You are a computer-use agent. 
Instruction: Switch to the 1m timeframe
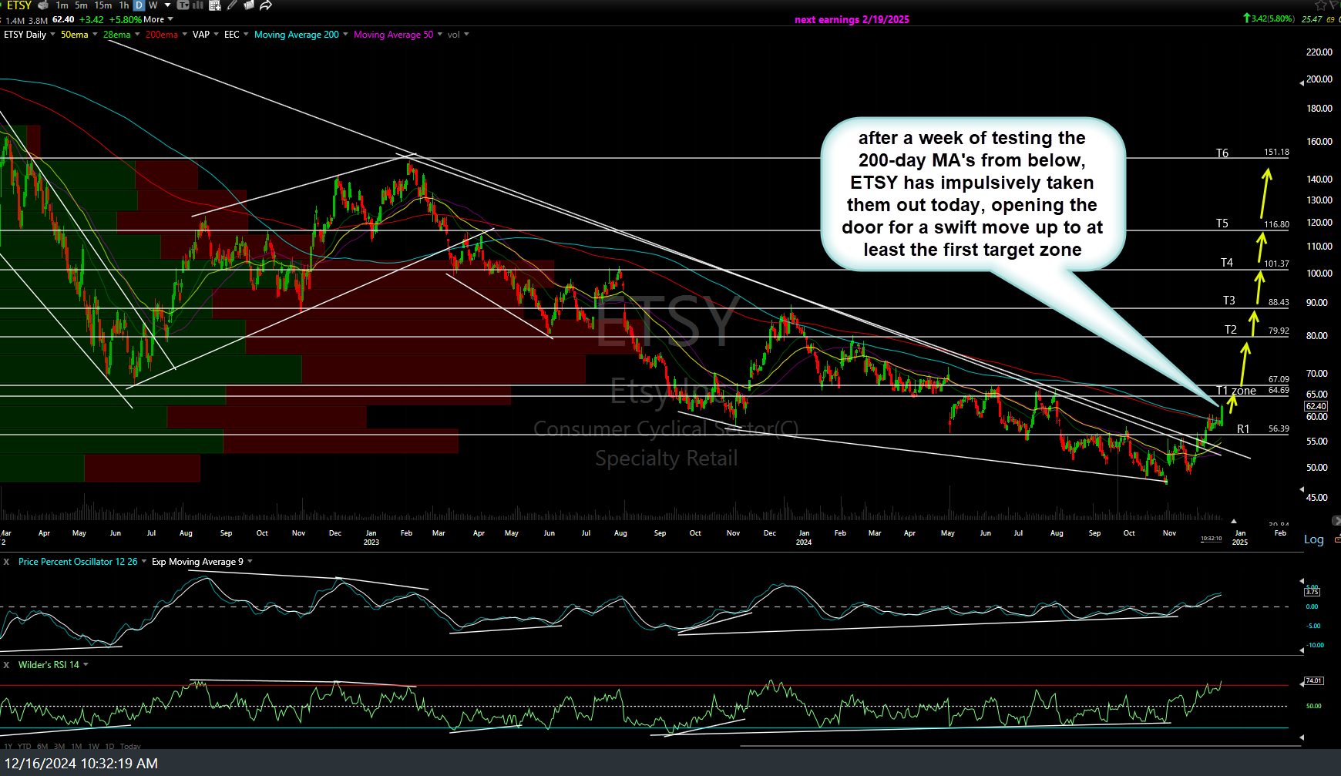62,5
